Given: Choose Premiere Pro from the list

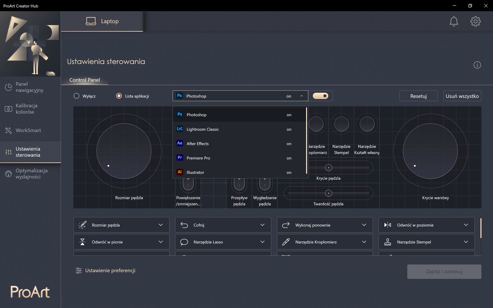Looking at the screenshot, I should [x=239, y=158].
